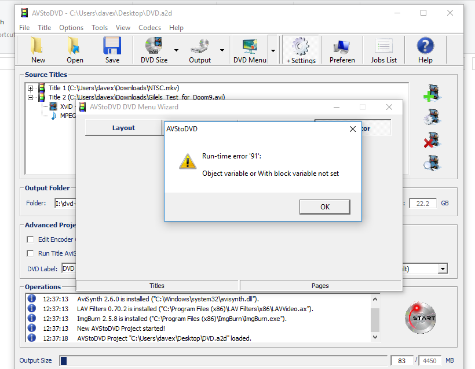Select the 'New AVStoDVD Project started!' log line
475x369 pixels.
point(121,329)
